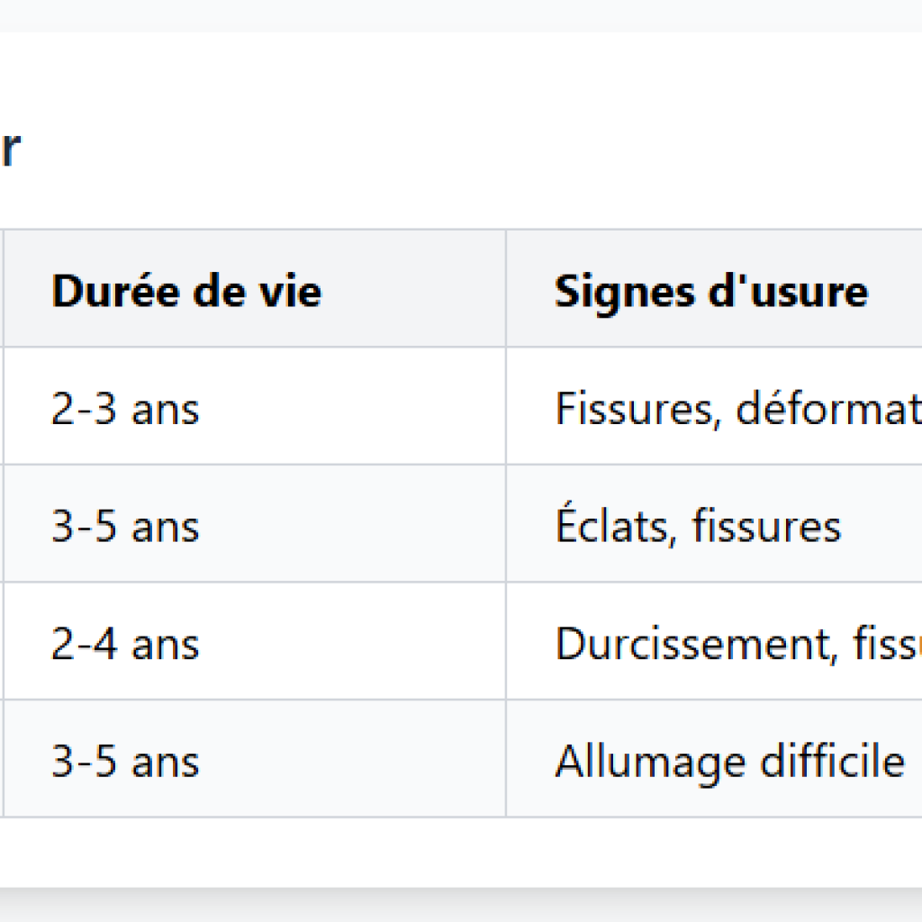Click "3-5 ans" in the Allumage difficile row
The height and width of the screenshot is (922, 922).
pos(125,762)
